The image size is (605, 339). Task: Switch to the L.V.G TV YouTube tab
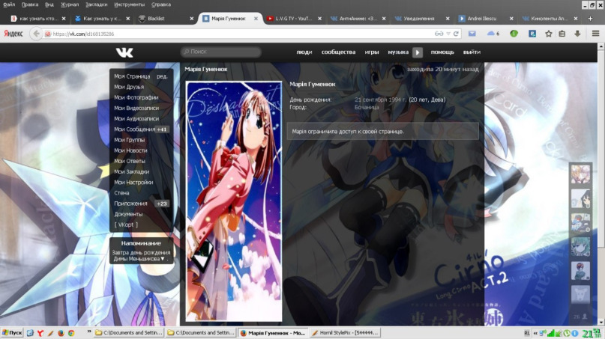pyautogui.click(x=293, y=19)
